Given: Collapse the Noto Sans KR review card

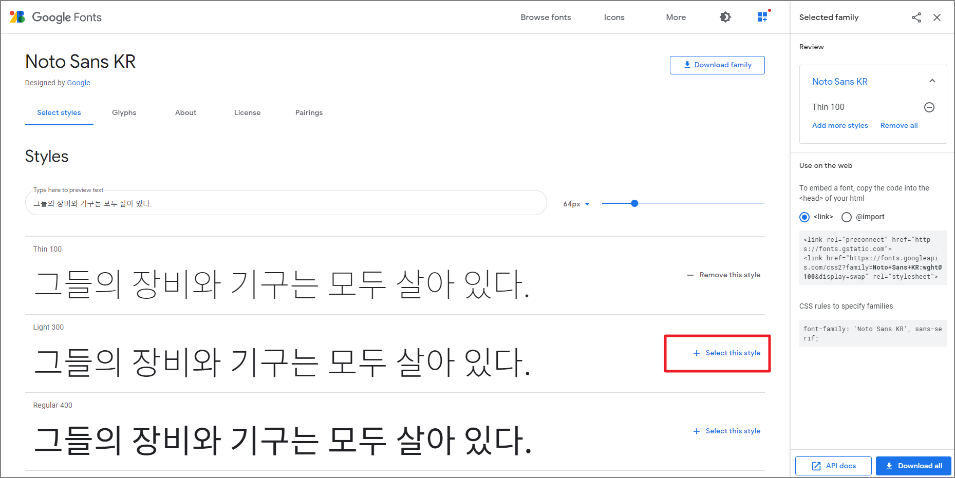Looking at the screenshot, I should pyautogui.click(x=932, y=81).
